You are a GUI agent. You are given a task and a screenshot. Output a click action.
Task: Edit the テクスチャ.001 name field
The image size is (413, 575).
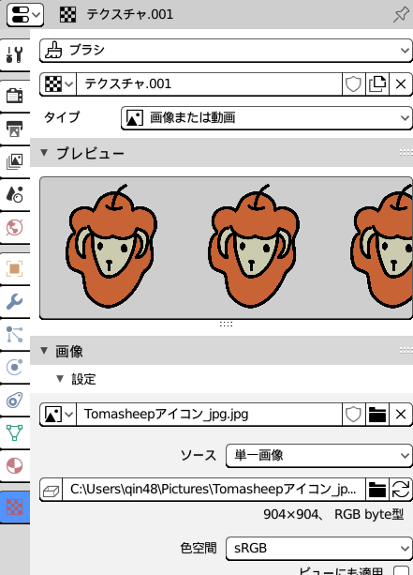pyautogui.click(x=209, y=84)
